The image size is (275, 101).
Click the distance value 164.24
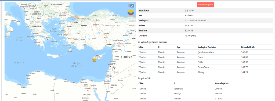pos(245,72)
